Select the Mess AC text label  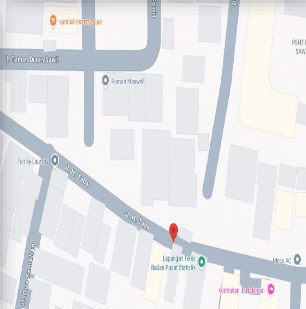pos(282,261)
